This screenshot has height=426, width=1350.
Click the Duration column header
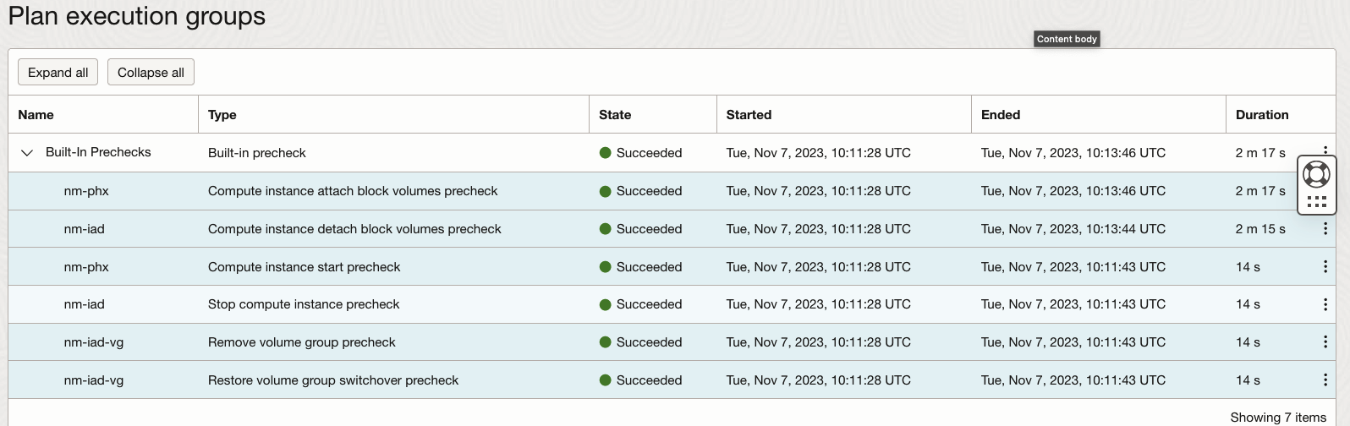[1262, 115]
